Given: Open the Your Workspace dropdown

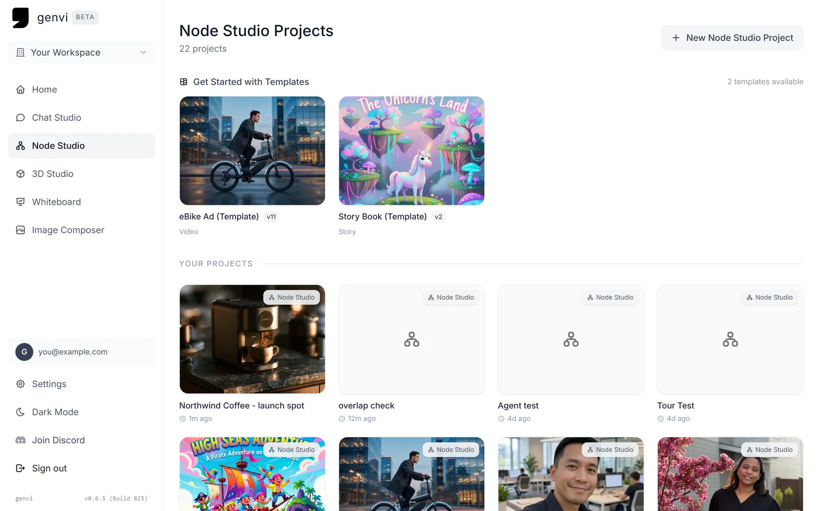Looking at the screenshot, I should (81, 53).
